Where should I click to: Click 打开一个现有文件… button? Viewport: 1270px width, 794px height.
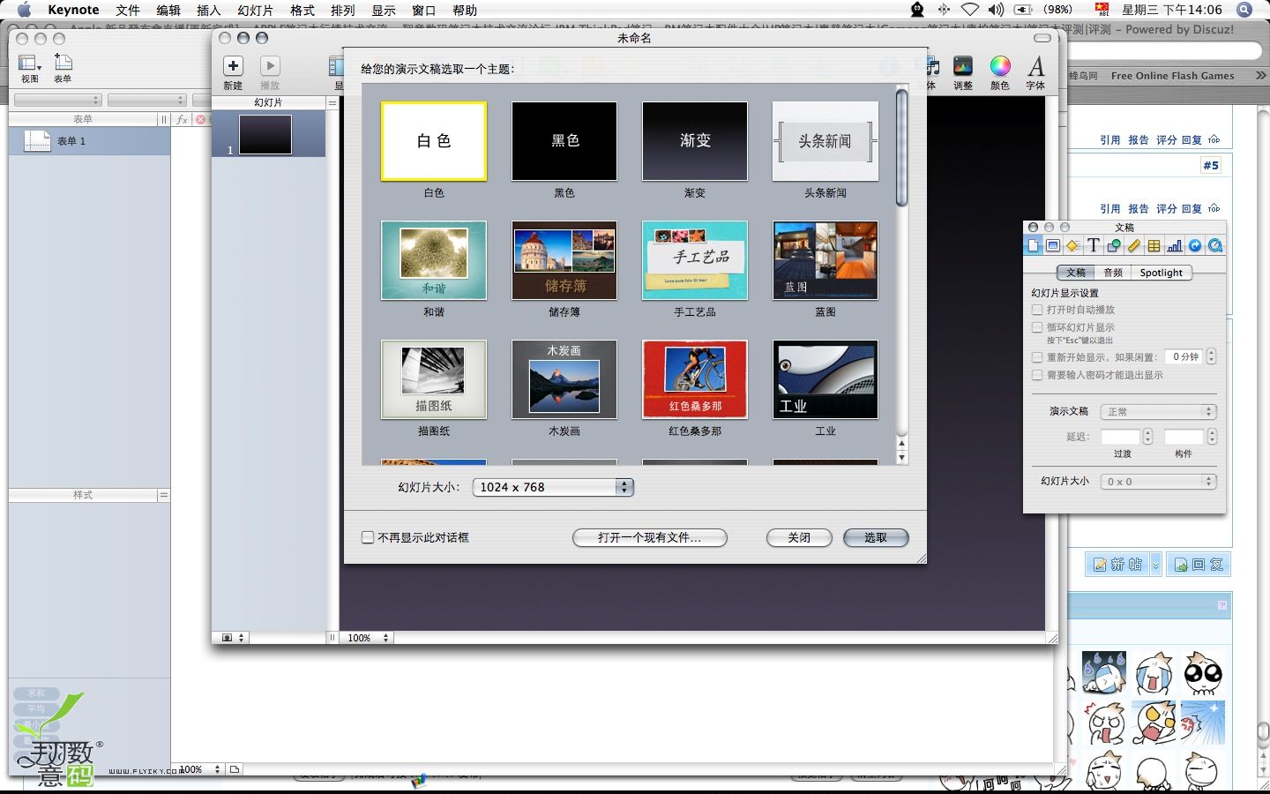650,537
